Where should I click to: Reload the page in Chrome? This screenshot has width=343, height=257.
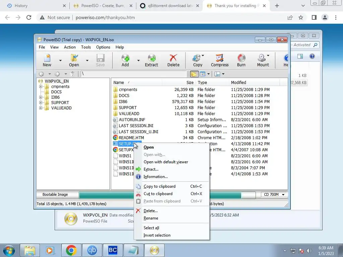[29, 17]
